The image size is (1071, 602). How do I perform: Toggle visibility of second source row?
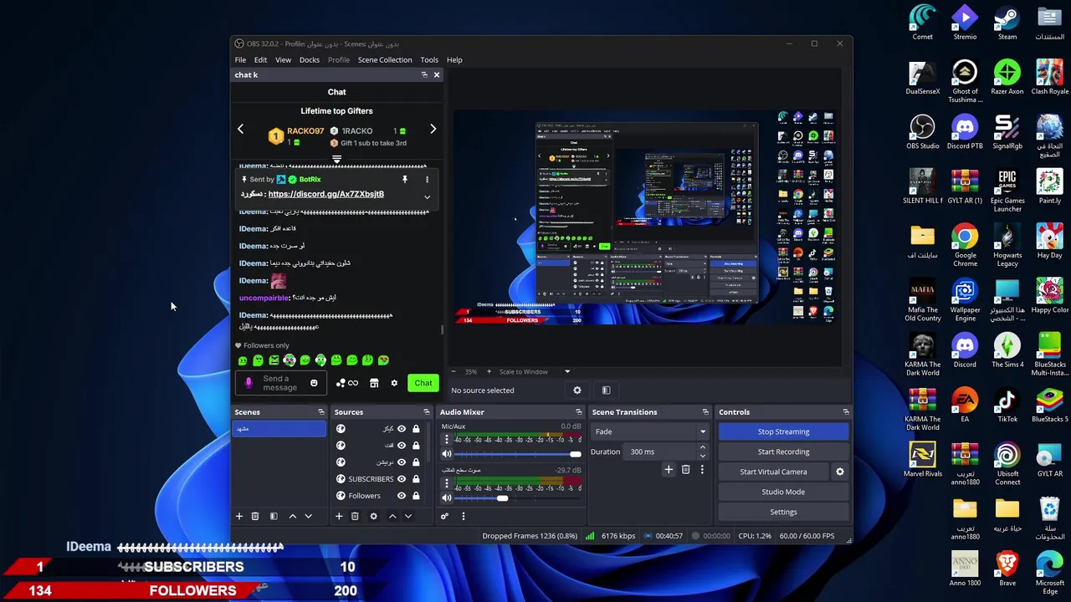[x=401, y=446]
